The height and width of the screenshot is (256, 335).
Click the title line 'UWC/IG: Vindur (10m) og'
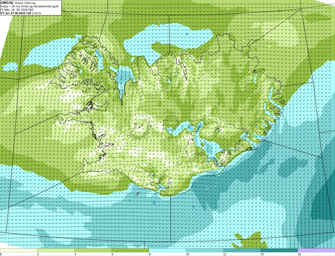coord(18,3)
